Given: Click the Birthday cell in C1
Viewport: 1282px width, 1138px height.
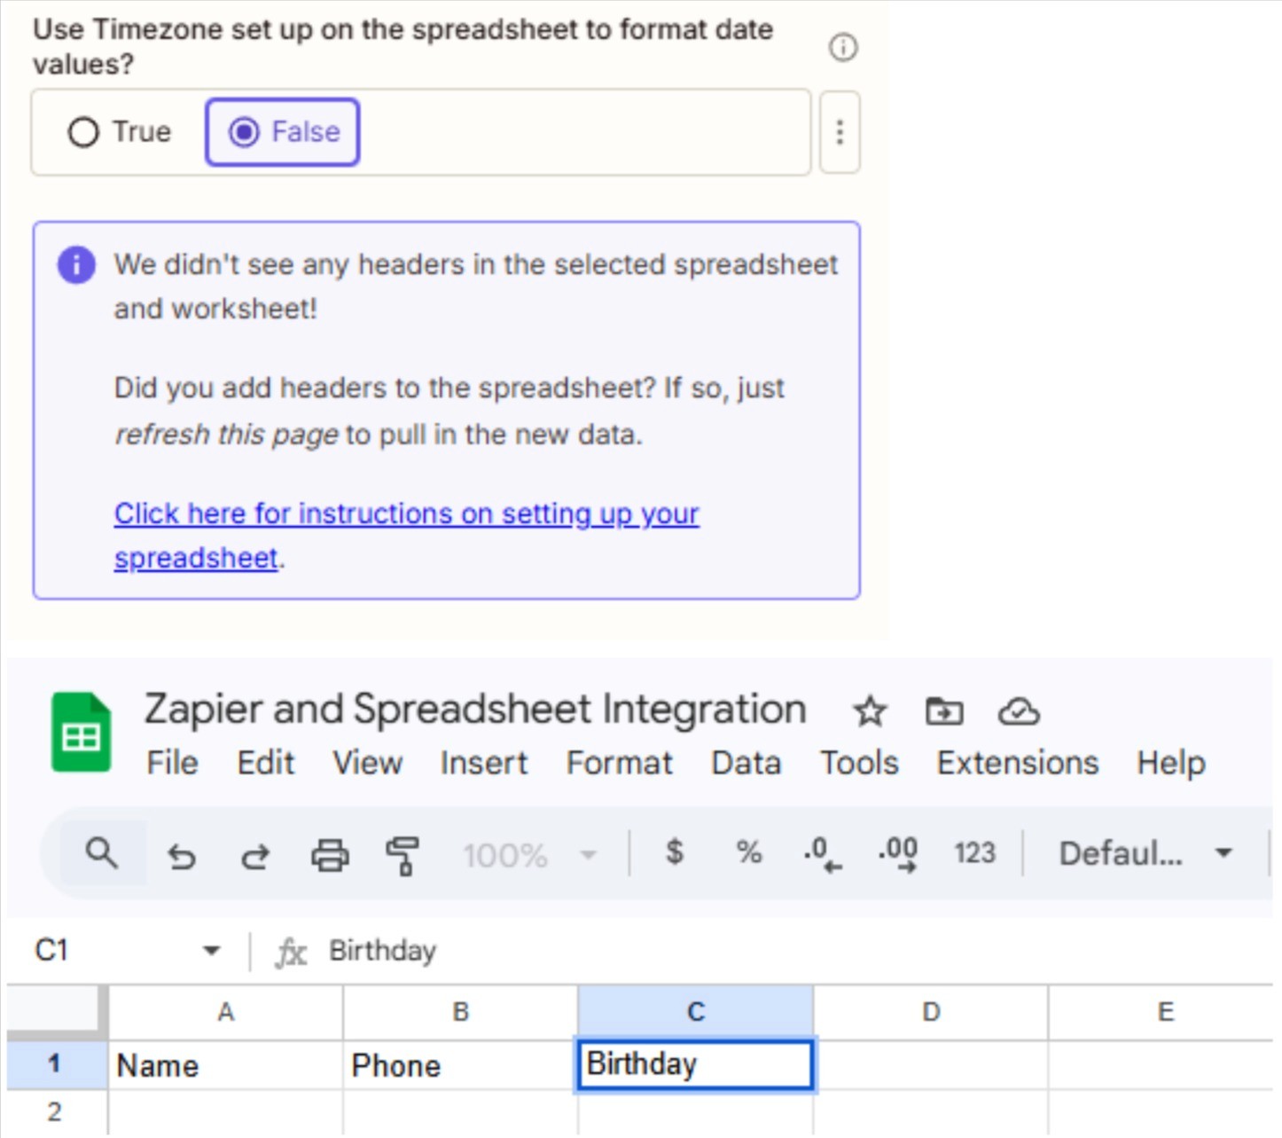Looking at the screenshot, I should click(x=695, y=1064).
